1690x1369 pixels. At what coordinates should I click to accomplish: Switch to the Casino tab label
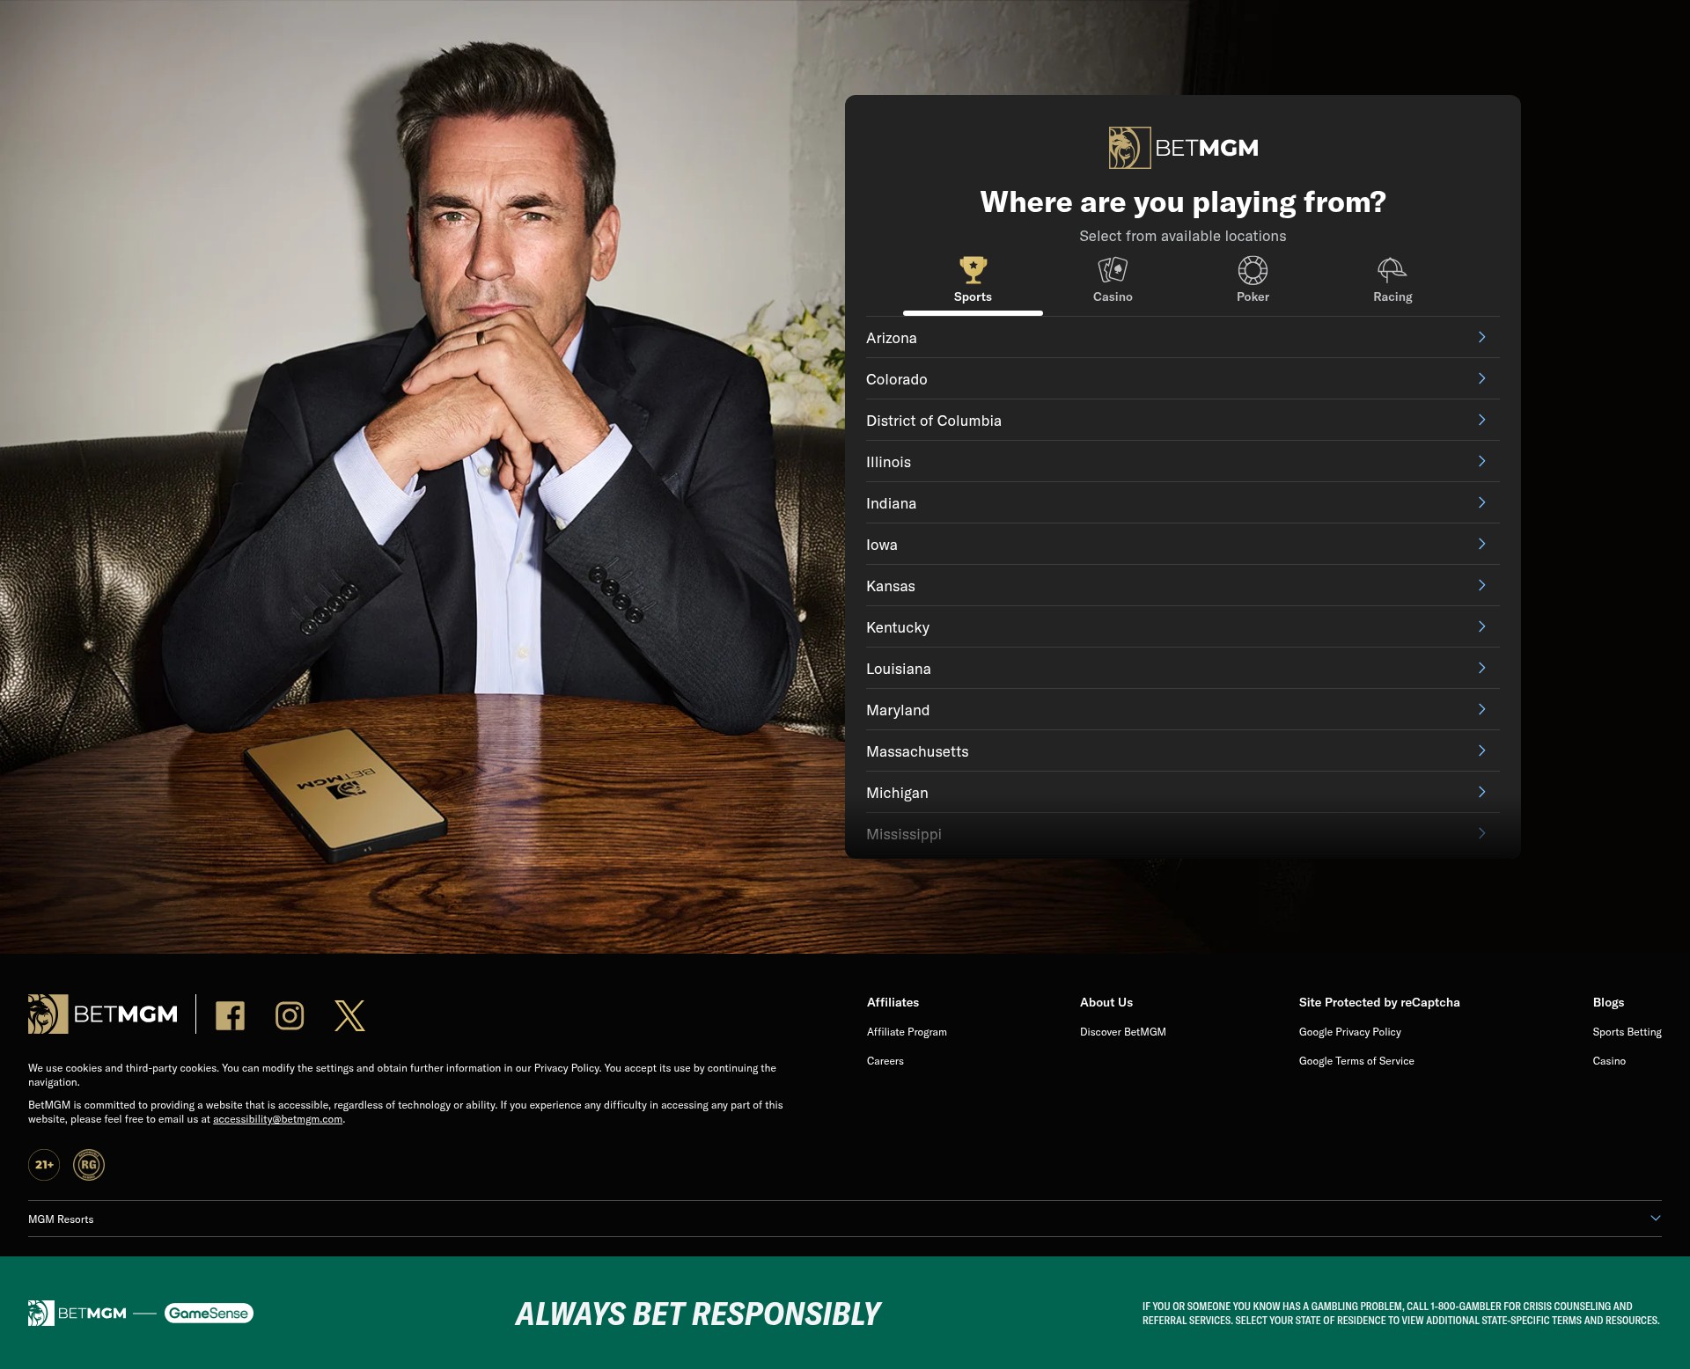click(1113, 297)
